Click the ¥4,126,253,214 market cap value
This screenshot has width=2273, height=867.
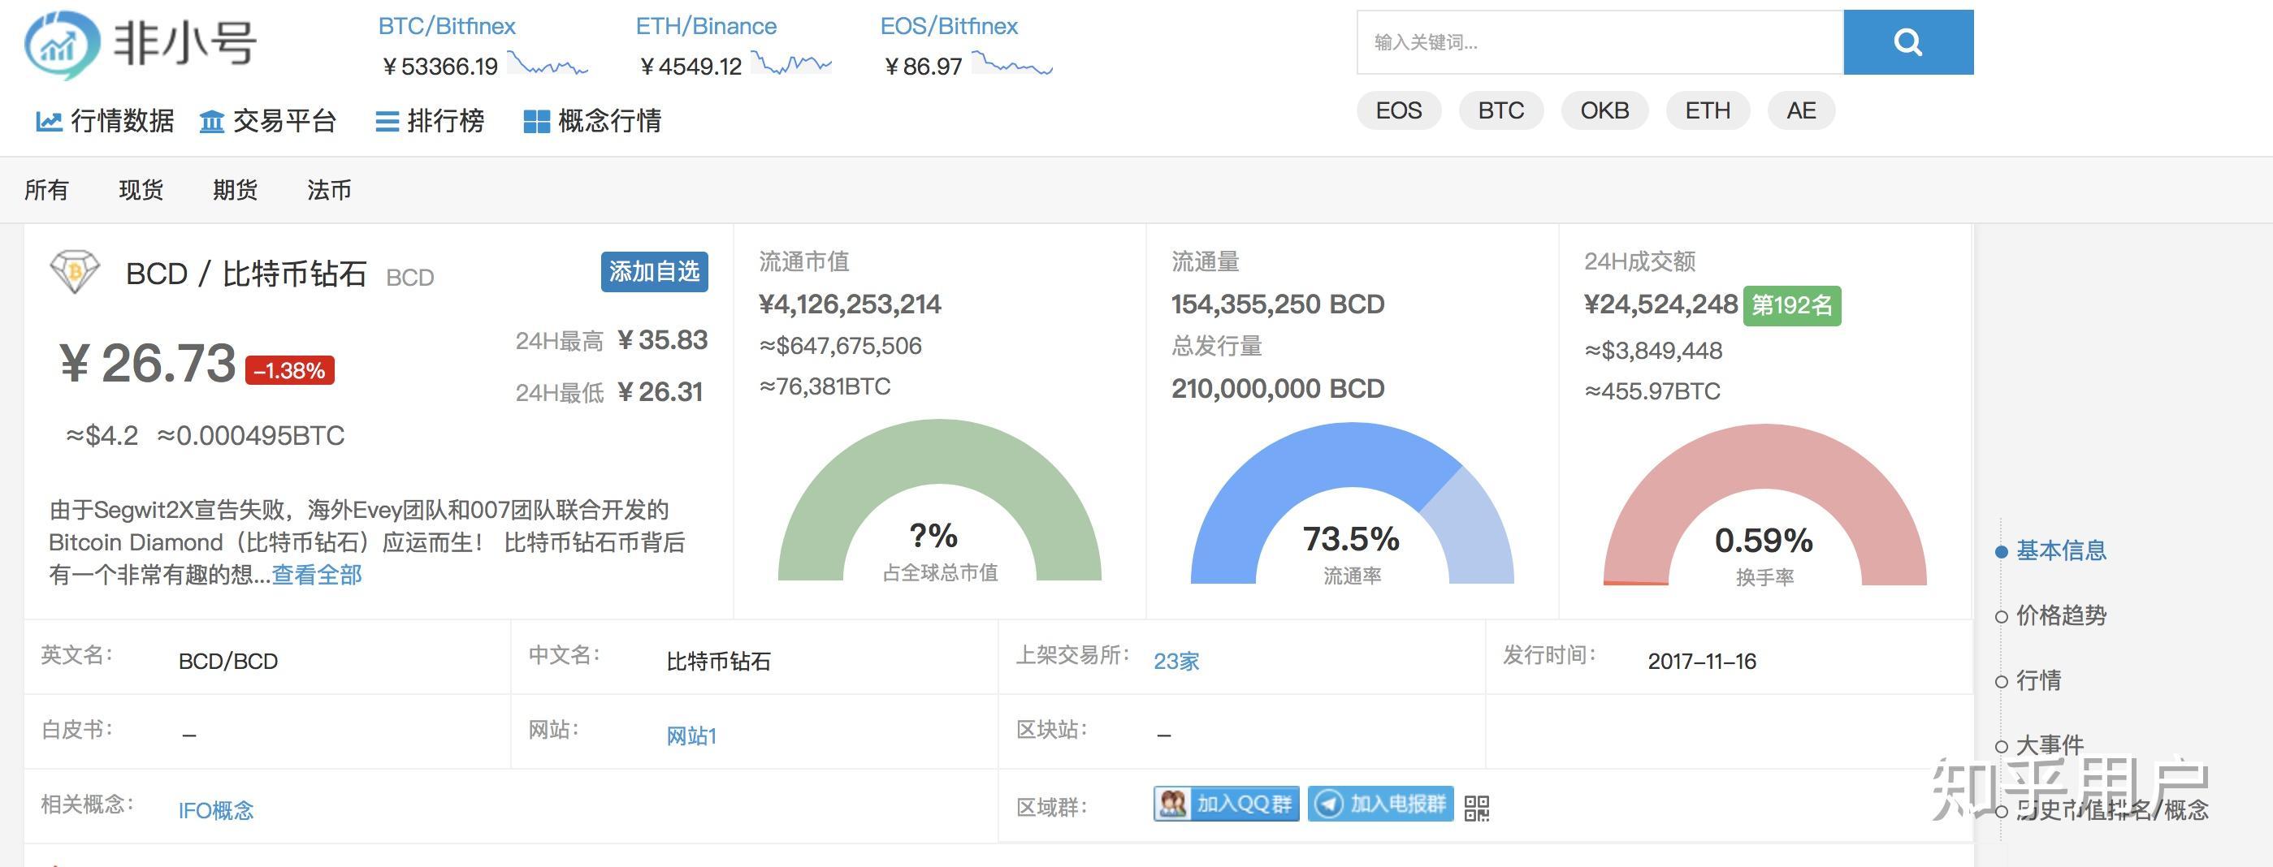pyautogui.click(x=850, y=304)
